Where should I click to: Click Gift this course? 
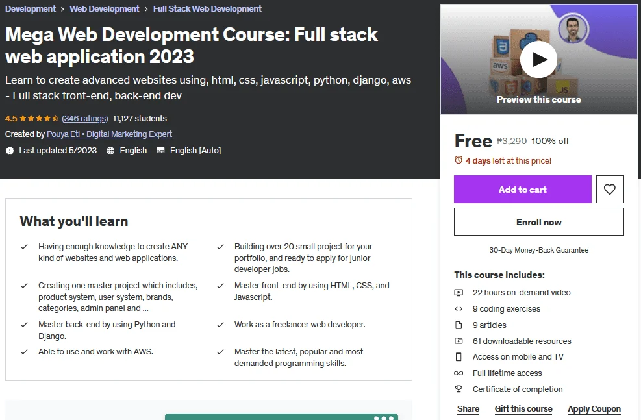click(x=523, y=408)
